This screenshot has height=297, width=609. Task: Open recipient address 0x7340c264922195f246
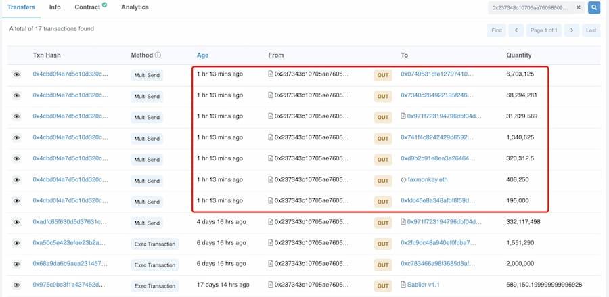437,95
